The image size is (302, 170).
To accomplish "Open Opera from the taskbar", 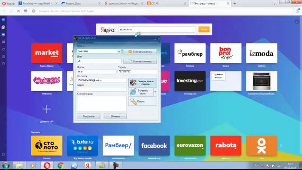I will pos(47,166).
